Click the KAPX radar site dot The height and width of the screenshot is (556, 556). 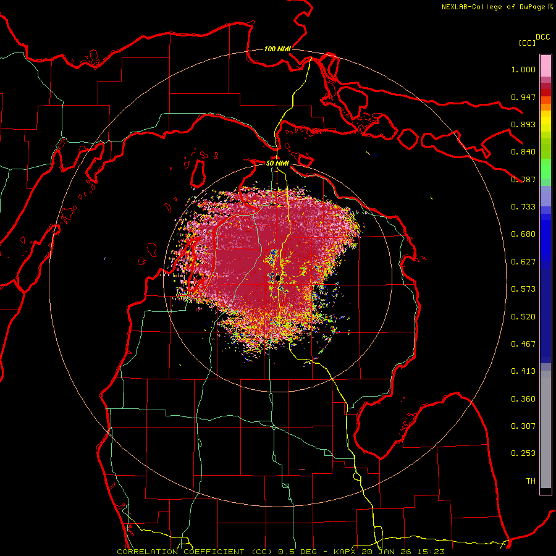click(277, 279)
